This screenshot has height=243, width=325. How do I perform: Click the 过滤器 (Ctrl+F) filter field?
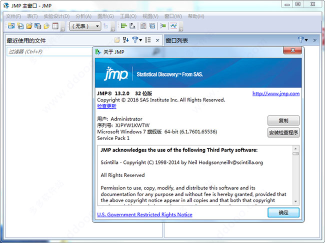(x=49, y=51)
